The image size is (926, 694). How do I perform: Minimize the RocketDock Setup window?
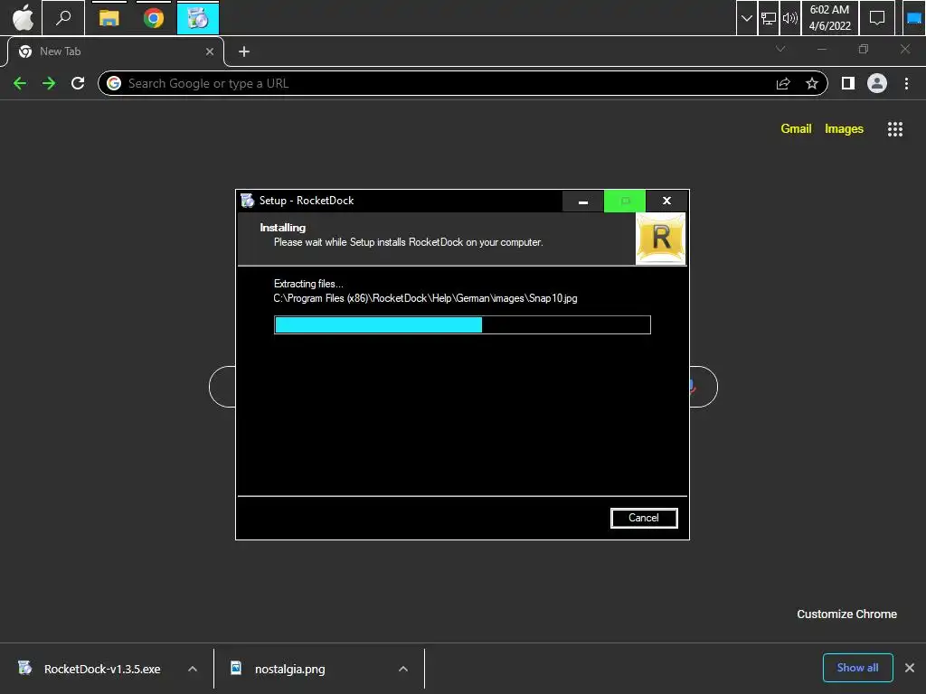point(583,201)
